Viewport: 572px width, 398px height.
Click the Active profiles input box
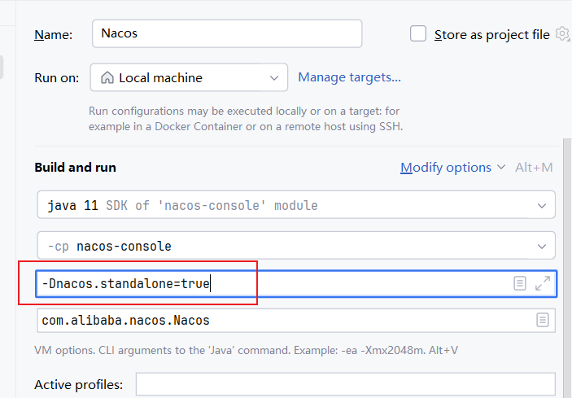coord(345,384)
